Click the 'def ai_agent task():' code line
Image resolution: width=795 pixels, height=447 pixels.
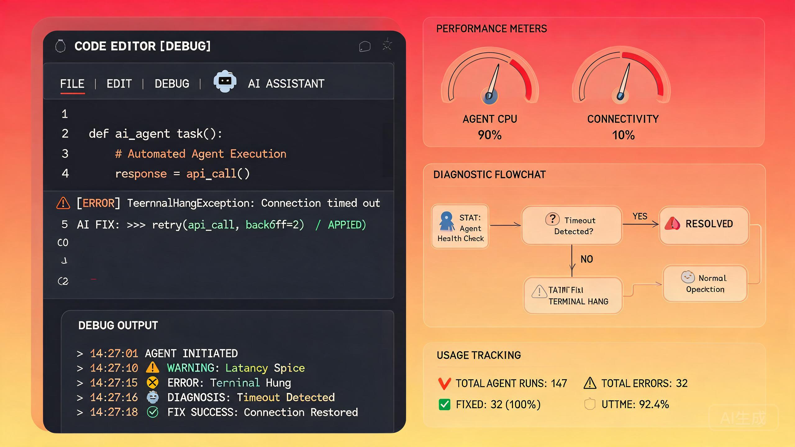tap(156, 134)
